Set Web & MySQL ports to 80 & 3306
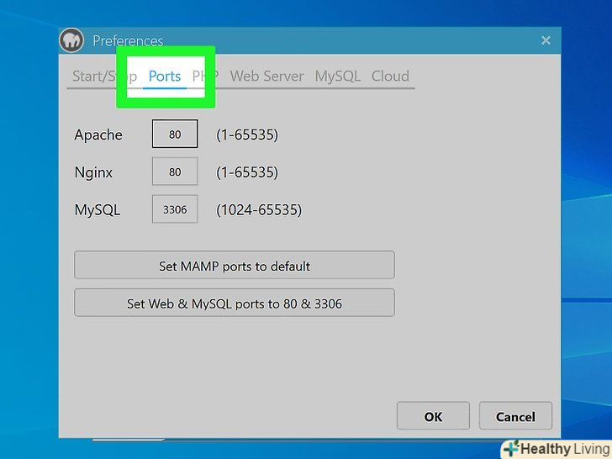This screenshot has width=612, height=459. 235,303
